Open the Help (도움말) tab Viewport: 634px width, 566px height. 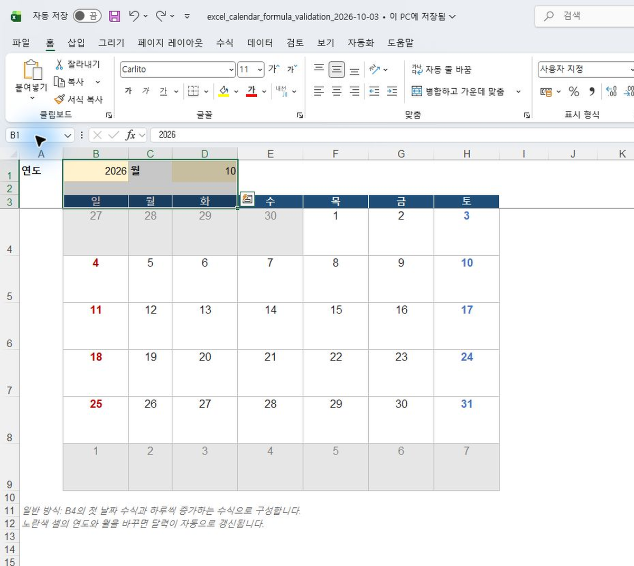coord(400,43)
